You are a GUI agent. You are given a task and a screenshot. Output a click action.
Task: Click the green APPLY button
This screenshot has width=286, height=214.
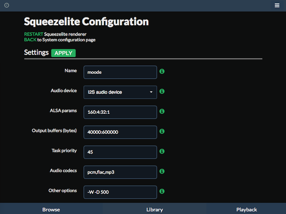pyautogui.click(x=64, y=53)
